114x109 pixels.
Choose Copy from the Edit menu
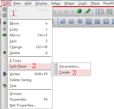[29, 29]
